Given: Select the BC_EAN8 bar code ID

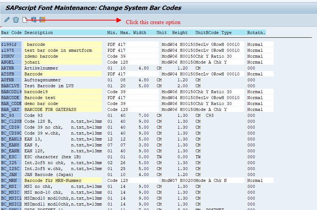Looking at the screenshot, I should click(x=11, y=145).
